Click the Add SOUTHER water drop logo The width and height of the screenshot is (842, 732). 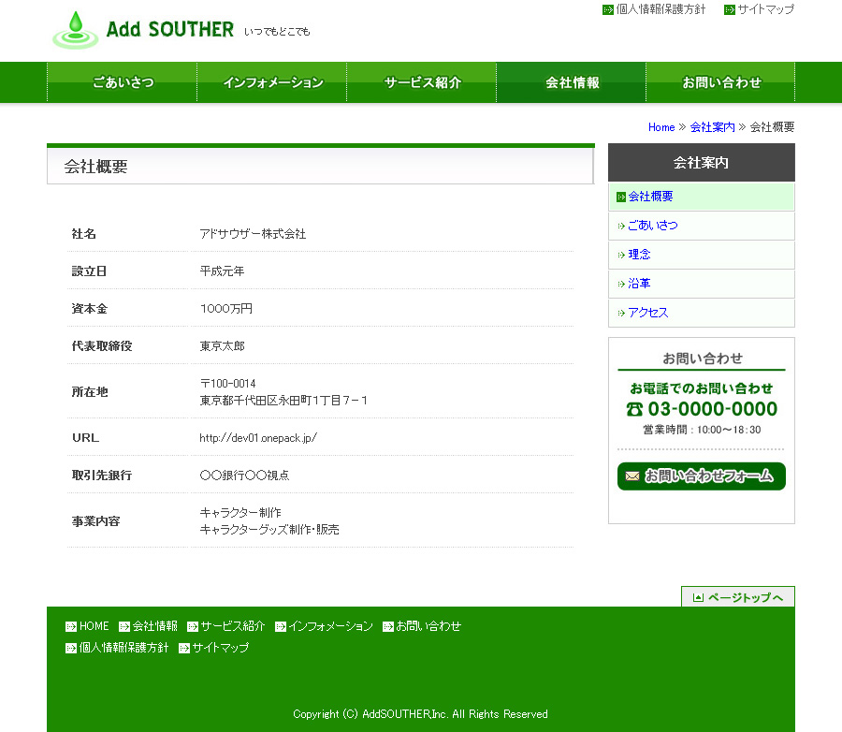tap(76, 30)
